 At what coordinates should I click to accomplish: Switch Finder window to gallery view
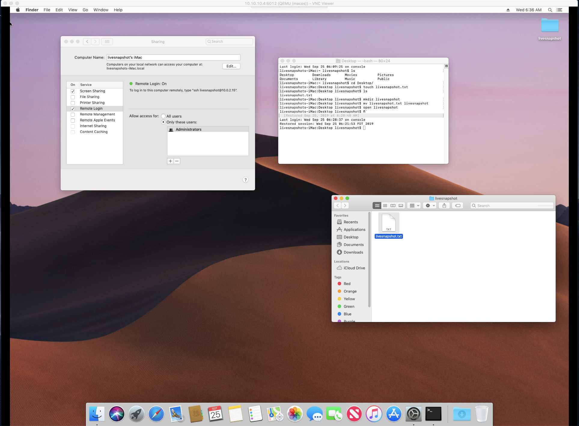[401, 206]
